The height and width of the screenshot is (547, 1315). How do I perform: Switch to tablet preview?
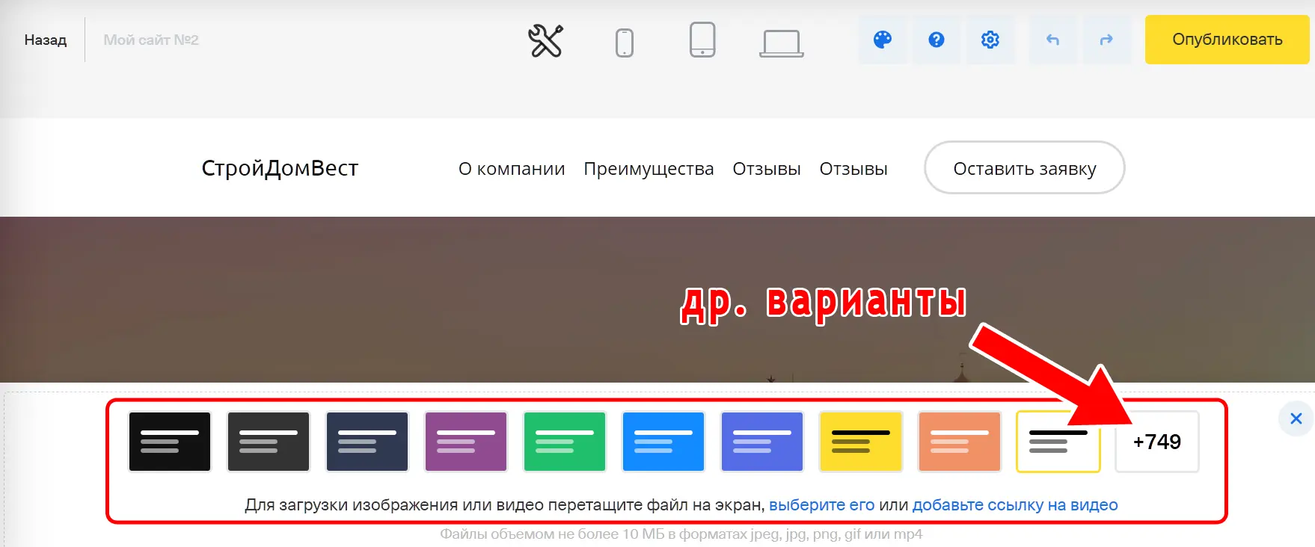[x=702, y=40]
